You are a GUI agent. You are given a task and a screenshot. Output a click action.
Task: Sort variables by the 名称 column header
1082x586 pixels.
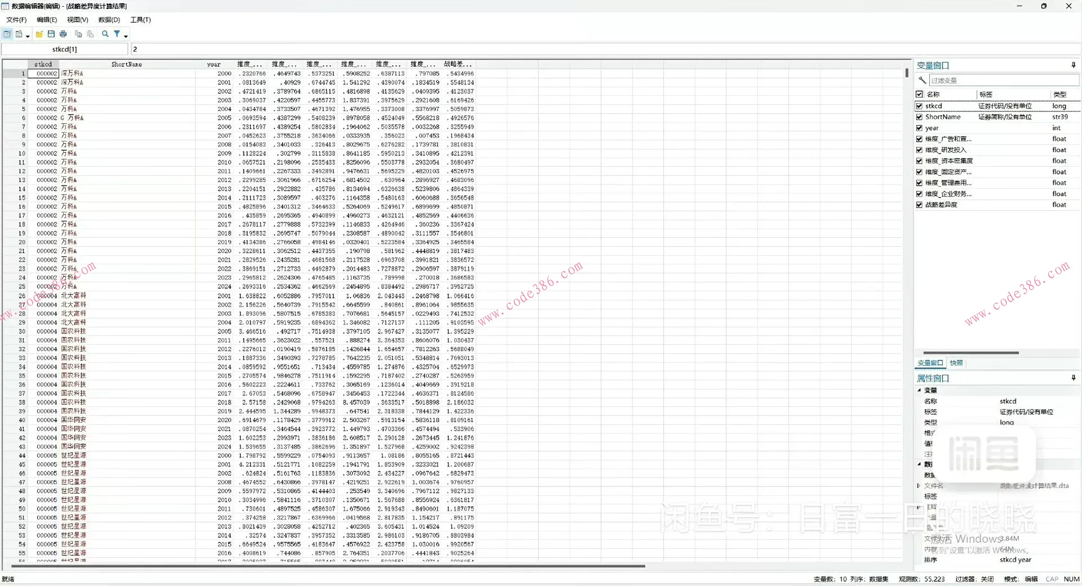(951, 94)
